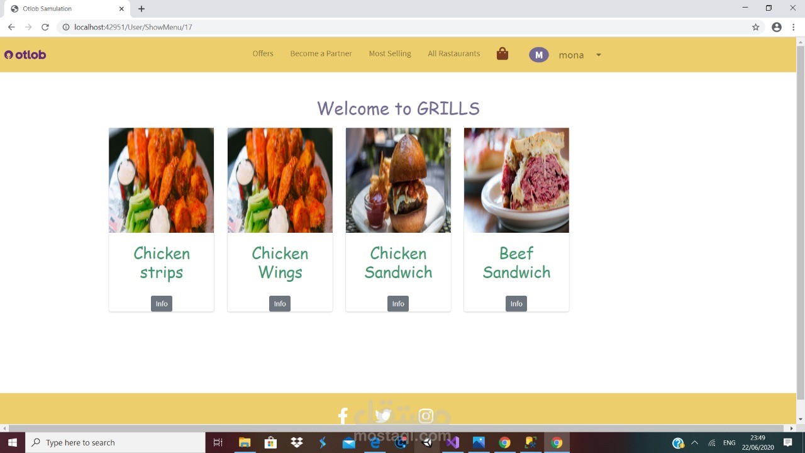Open the shopping bag cart icon

502,53
